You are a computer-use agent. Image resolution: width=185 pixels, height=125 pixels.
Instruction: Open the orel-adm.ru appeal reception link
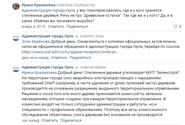tap(70, 52)
